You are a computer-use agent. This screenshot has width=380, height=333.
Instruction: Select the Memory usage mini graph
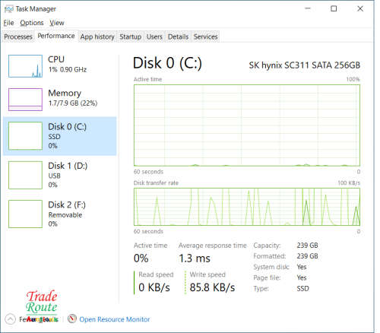(25, 100)
